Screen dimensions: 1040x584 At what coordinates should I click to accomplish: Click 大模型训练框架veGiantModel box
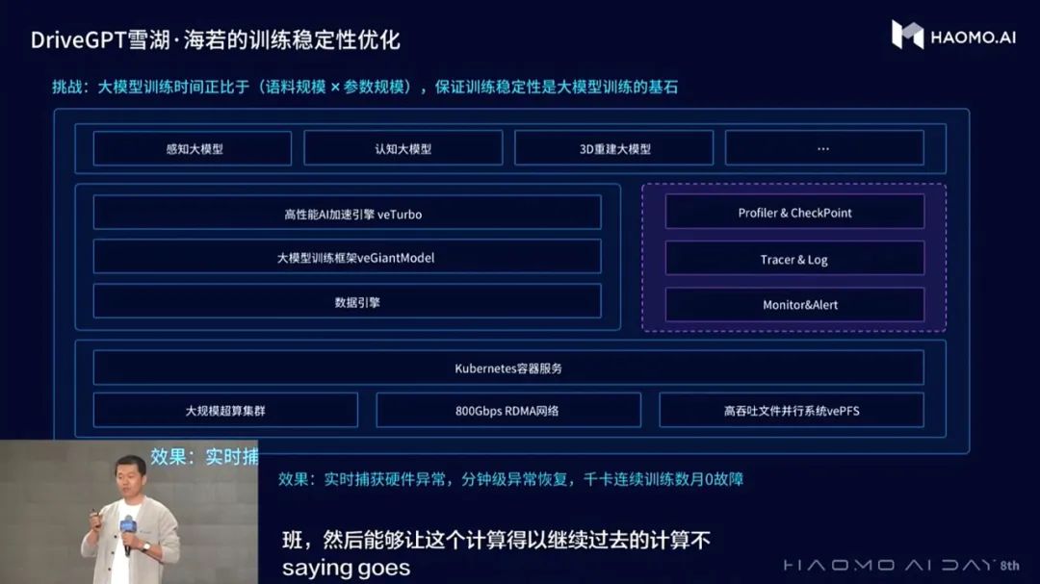[348, 257]
